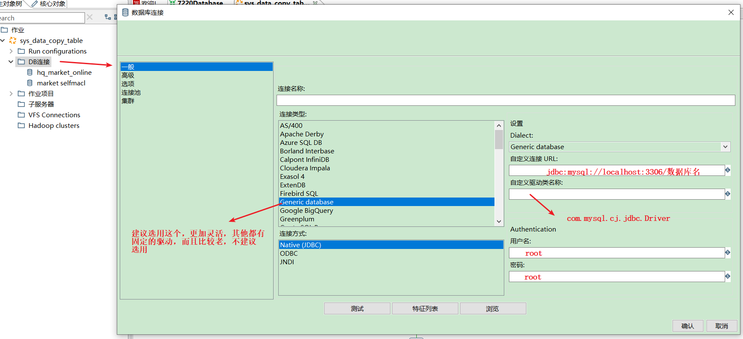
Task: Cancel the dialog with 取消
Action: tap(721, 326)
